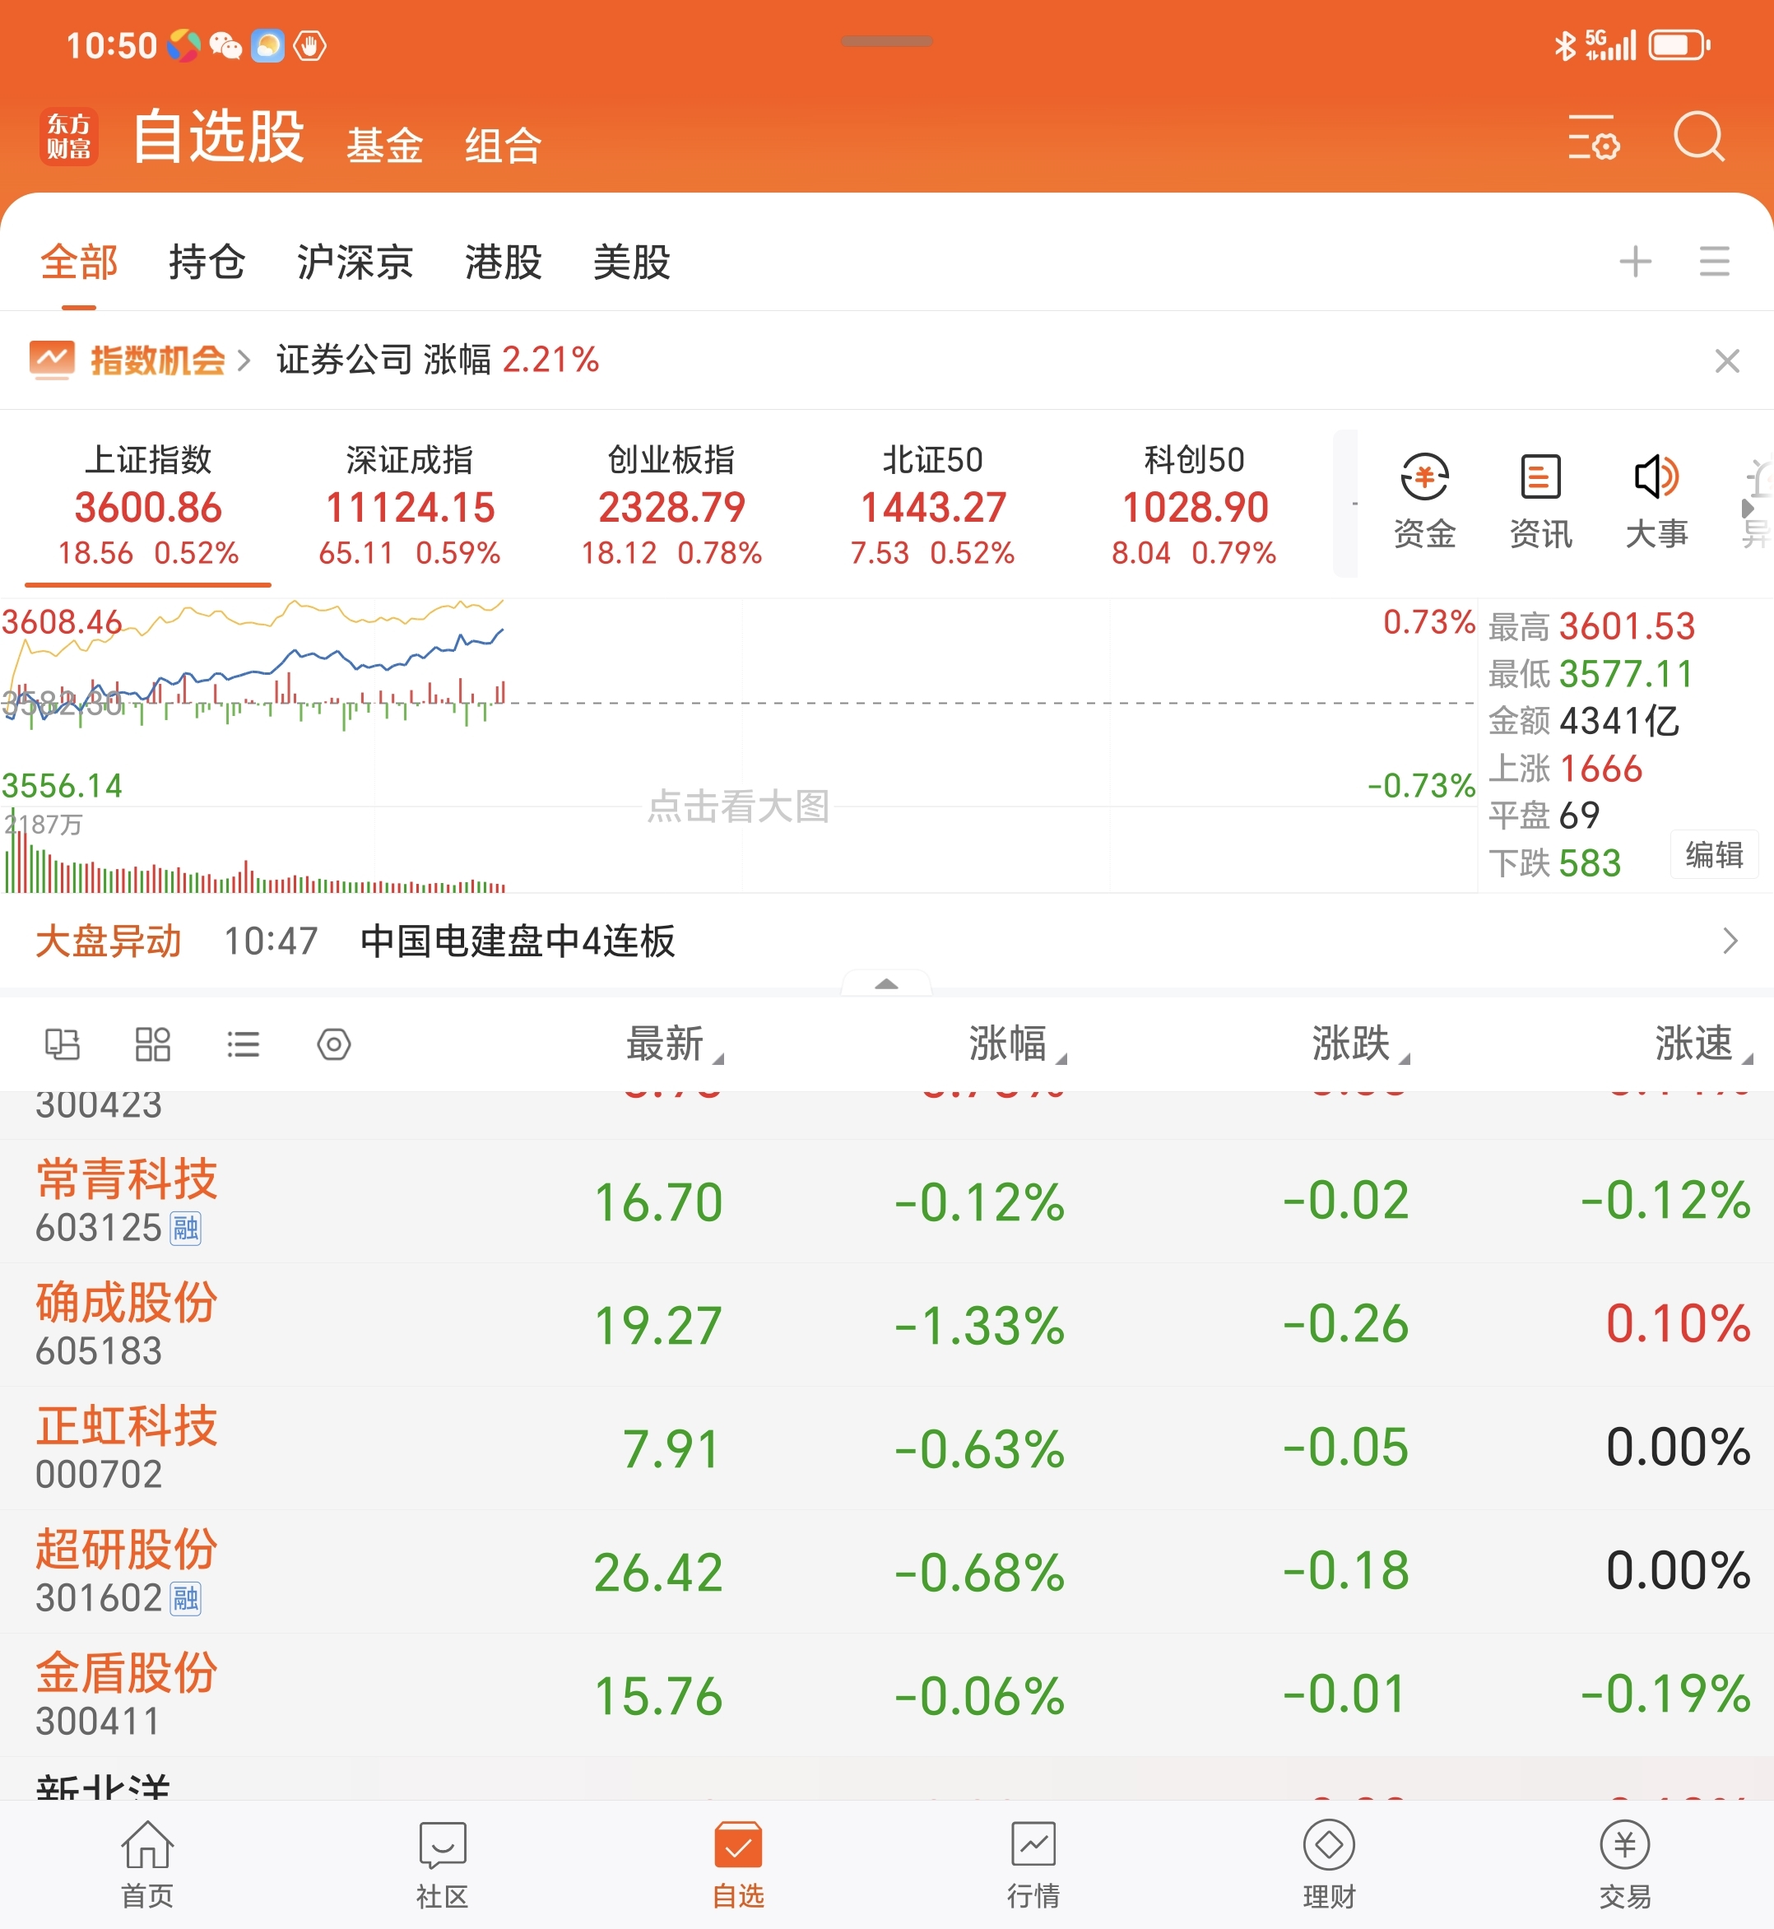
Task: Tap 最高 3601.53 value
Action: coord(1591,626)
